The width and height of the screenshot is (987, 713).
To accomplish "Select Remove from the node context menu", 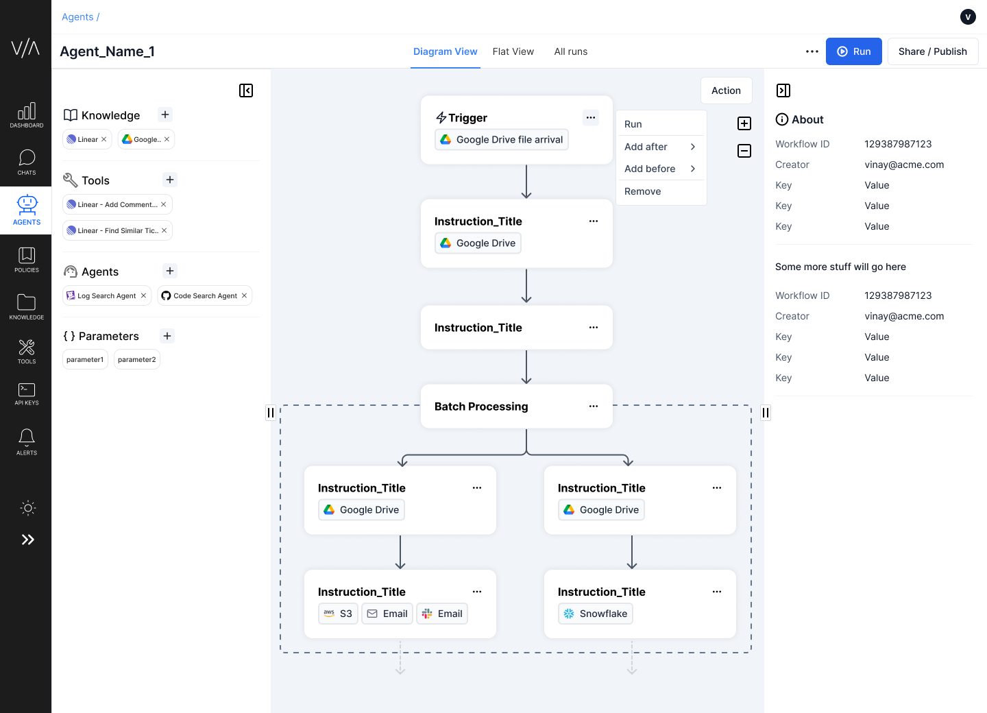I will click(x=642, y=191).
